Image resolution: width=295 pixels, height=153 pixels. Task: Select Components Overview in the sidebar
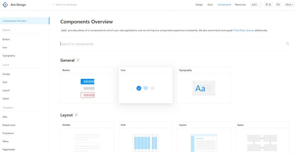click(25, 21)
